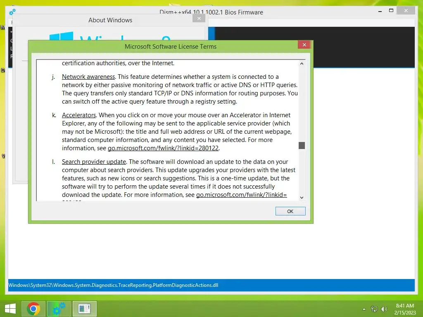This screenshot has width=423, height=317.
Task: Open Google Chrome from the taskbar
Action: (x=33, y=309)
